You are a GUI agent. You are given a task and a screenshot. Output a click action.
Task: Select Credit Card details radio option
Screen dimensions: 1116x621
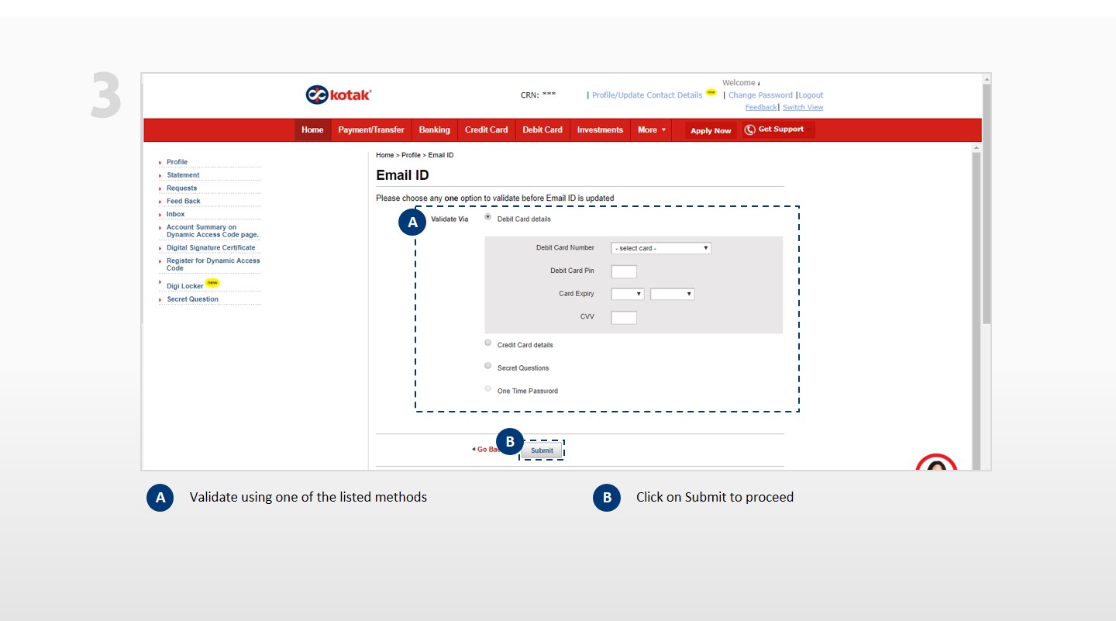[x=487, y=343]
